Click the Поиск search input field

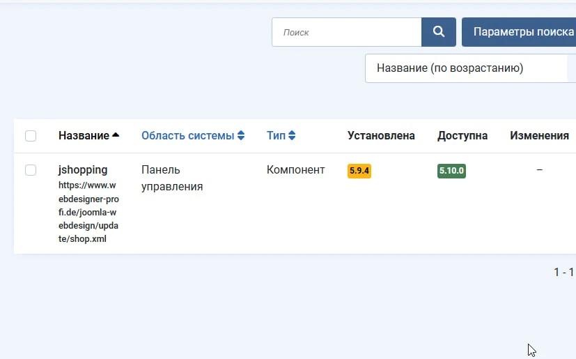347,32
